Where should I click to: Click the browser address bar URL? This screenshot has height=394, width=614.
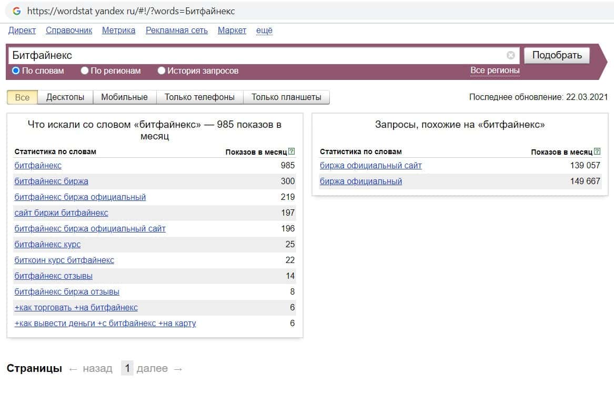click(x=130, y=11)
